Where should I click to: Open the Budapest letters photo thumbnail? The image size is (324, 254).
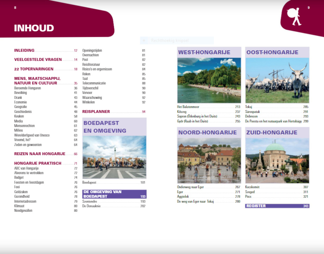(115, 157)
